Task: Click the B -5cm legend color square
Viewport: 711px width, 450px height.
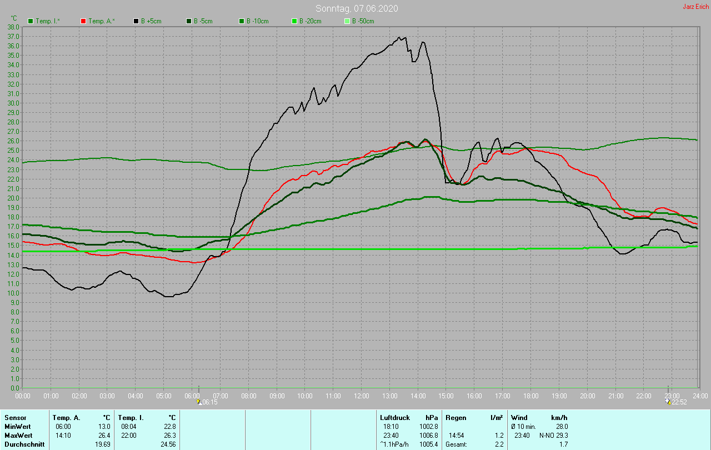Action: click(x=189, y=21)
